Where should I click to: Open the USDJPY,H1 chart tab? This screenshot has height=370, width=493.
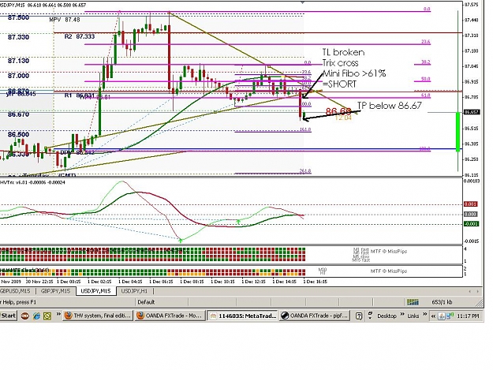pos(134,291)
